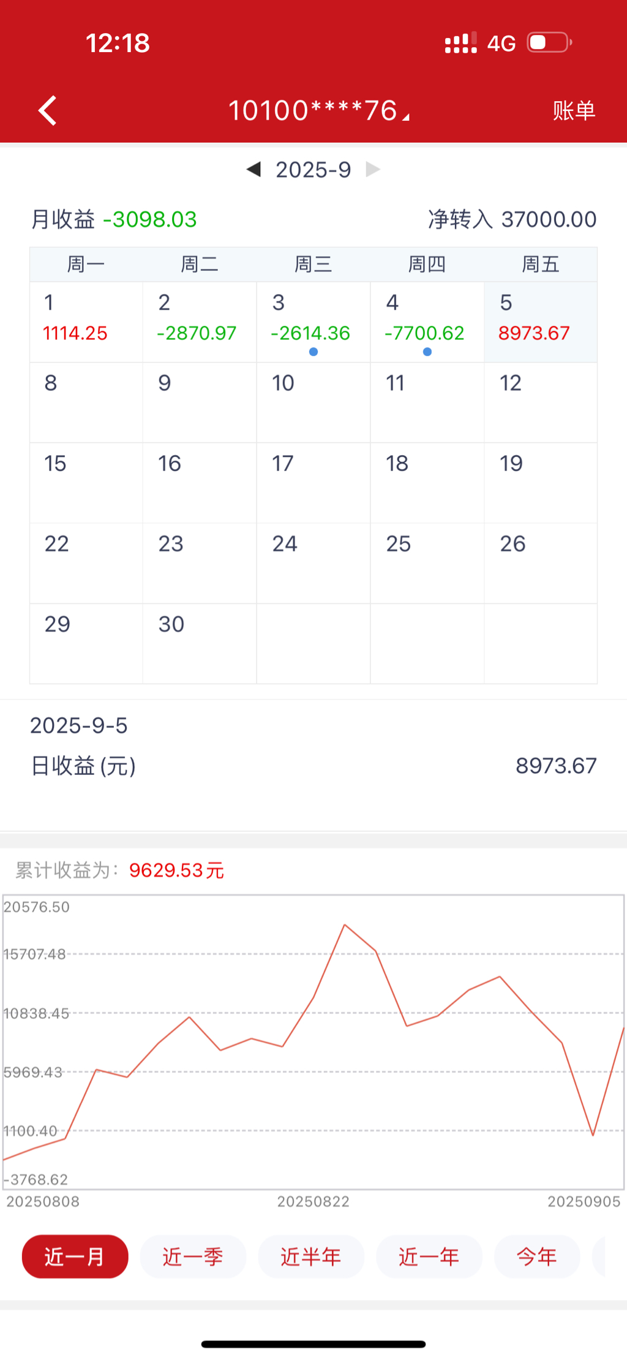Viewport: 627px width, 1360px height.
Task: Tap blue dot under September 4
Action: [427, 352]
